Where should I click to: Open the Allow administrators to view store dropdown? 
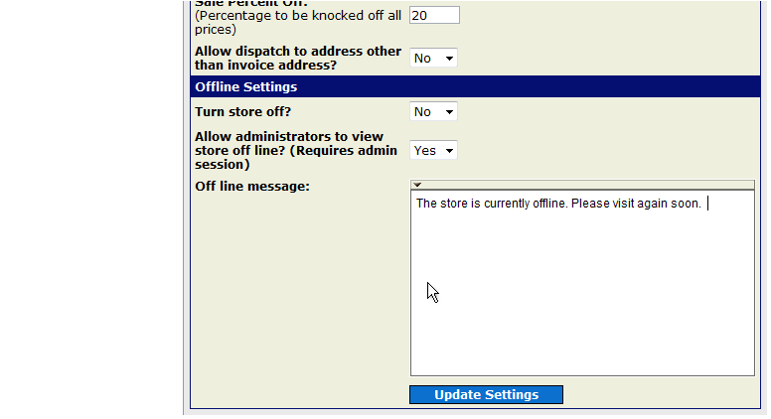click(433, 150)
